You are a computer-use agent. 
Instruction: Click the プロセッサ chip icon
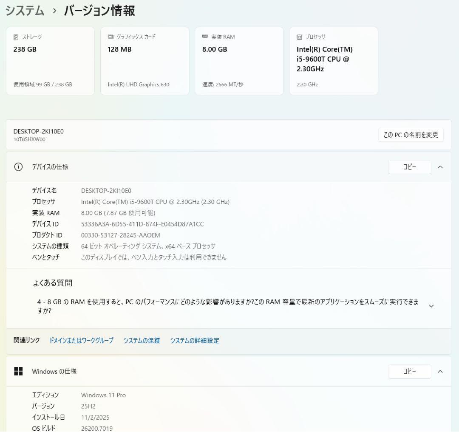tap(300, 37)
